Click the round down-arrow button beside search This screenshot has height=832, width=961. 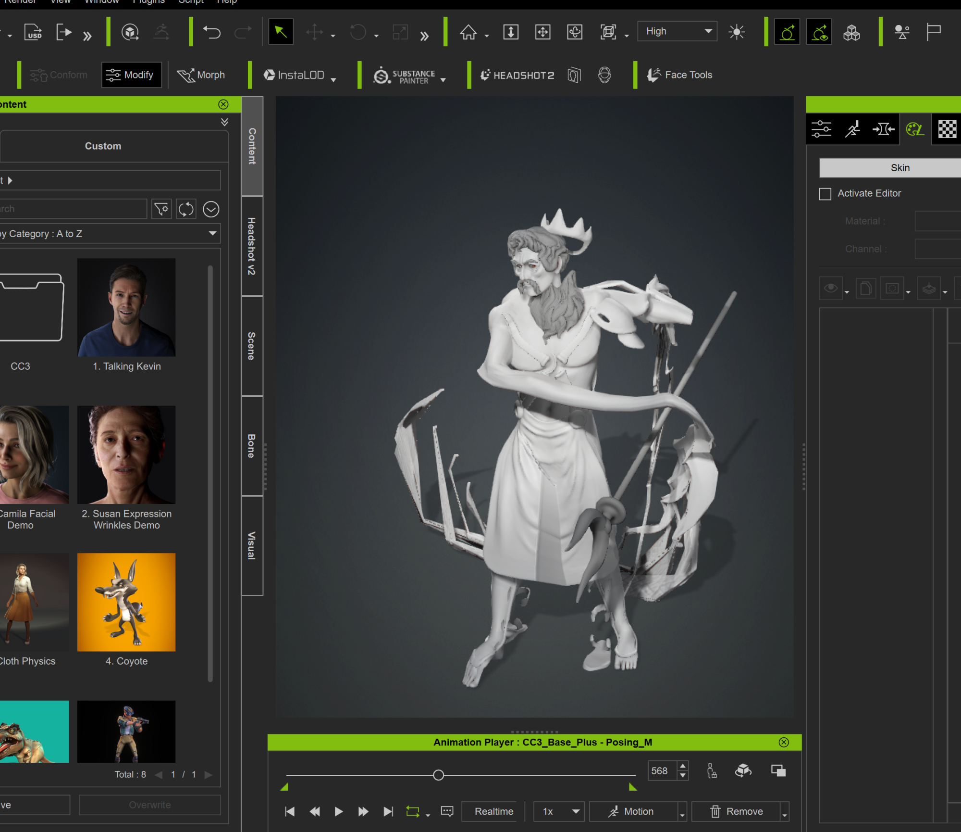click(211, 209)
